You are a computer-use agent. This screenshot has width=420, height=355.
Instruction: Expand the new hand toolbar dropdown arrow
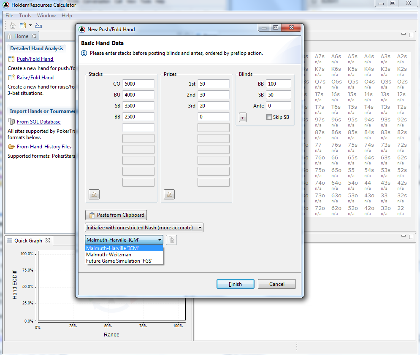coord(30,26)
